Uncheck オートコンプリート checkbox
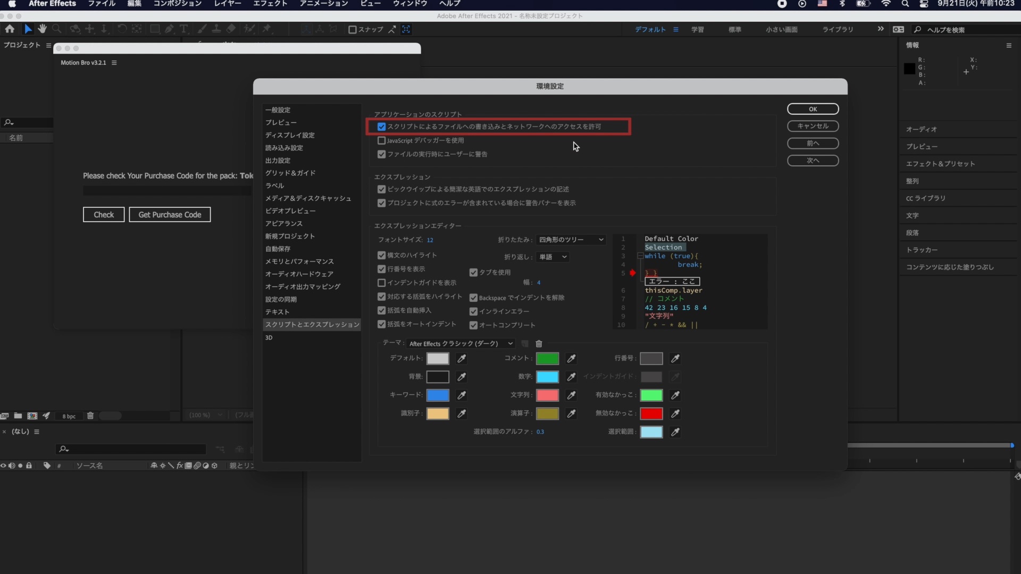 [x=473, y=325]
